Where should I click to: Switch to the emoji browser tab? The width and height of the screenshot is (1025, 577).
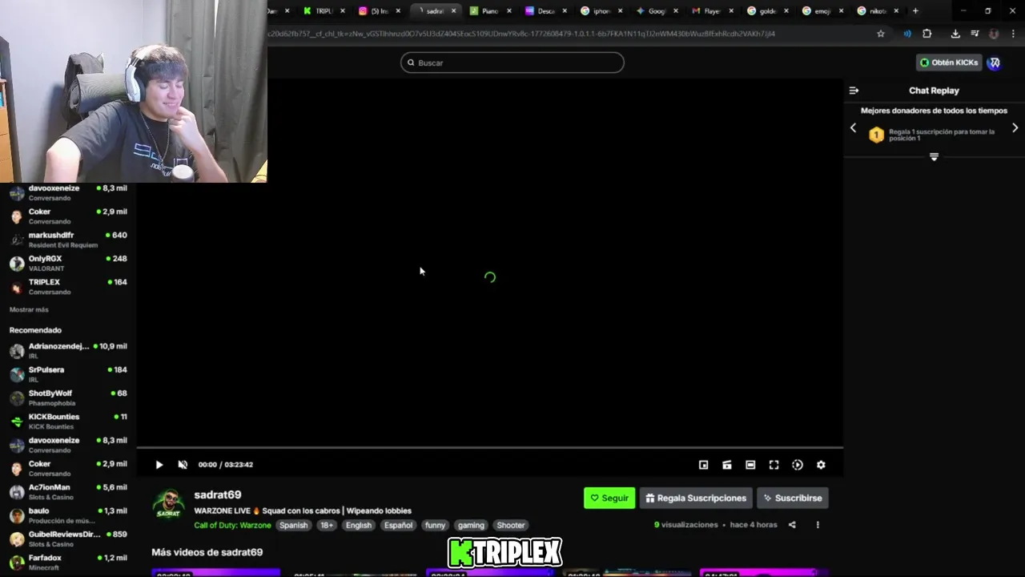821,11
